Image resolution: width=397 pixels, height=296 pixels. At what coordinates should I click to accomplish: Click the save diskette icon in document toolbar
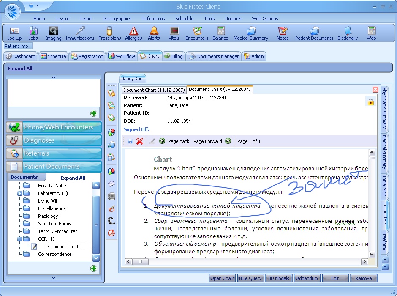tap(130, 141)
